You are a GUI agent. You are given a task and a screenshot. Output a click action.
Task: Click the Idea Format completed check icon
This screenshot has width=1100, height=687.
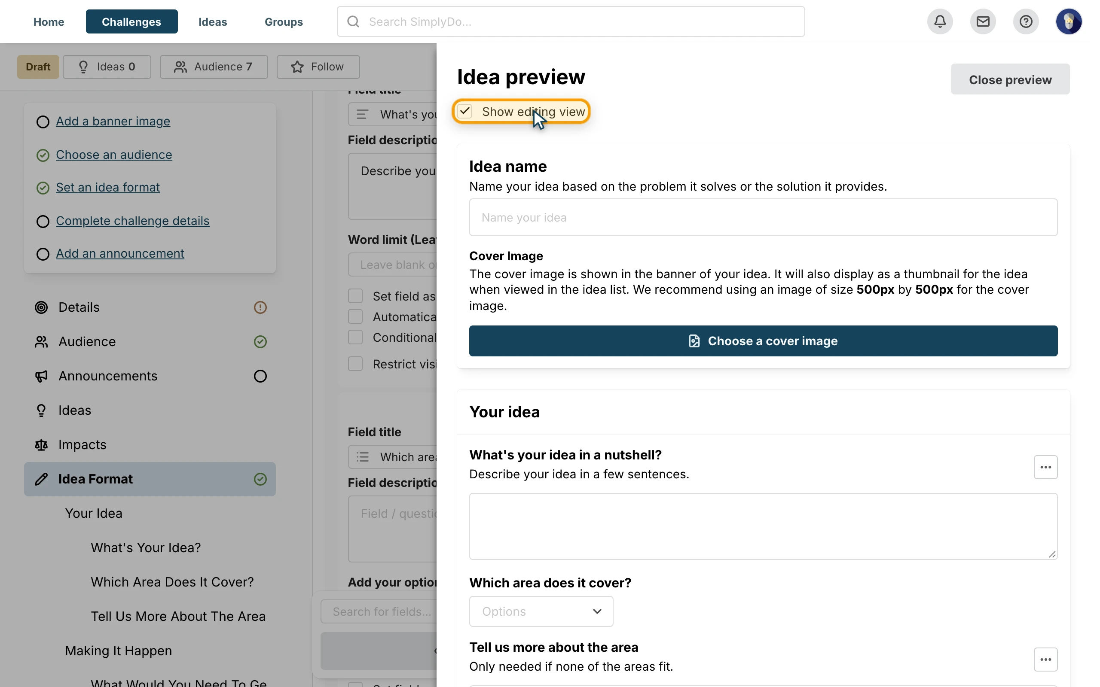coord(260,479)
